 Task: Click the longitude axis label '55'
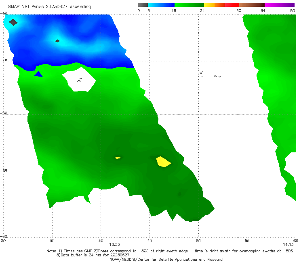(247, 241)
